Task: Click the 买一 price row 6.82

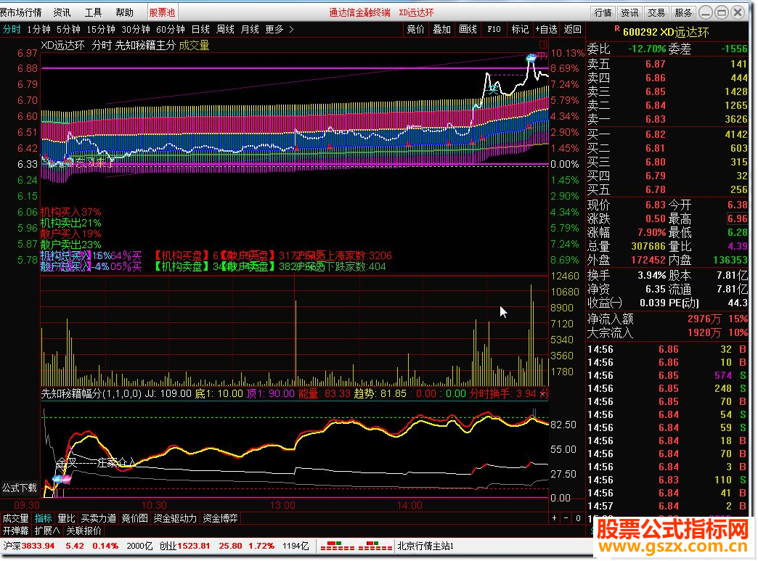Action: [667, 135]
